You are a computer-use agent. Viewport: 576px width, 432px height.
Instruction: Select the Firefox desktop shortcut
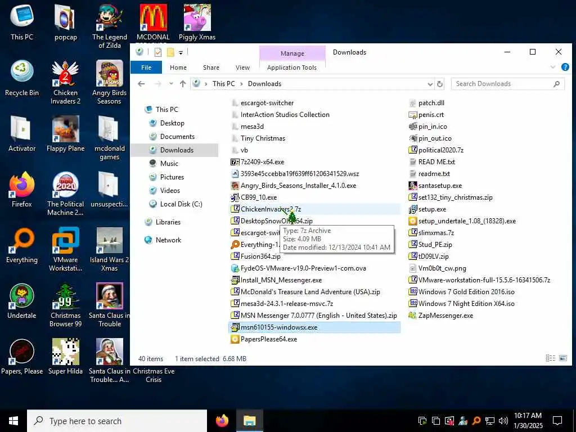[22, 189]
